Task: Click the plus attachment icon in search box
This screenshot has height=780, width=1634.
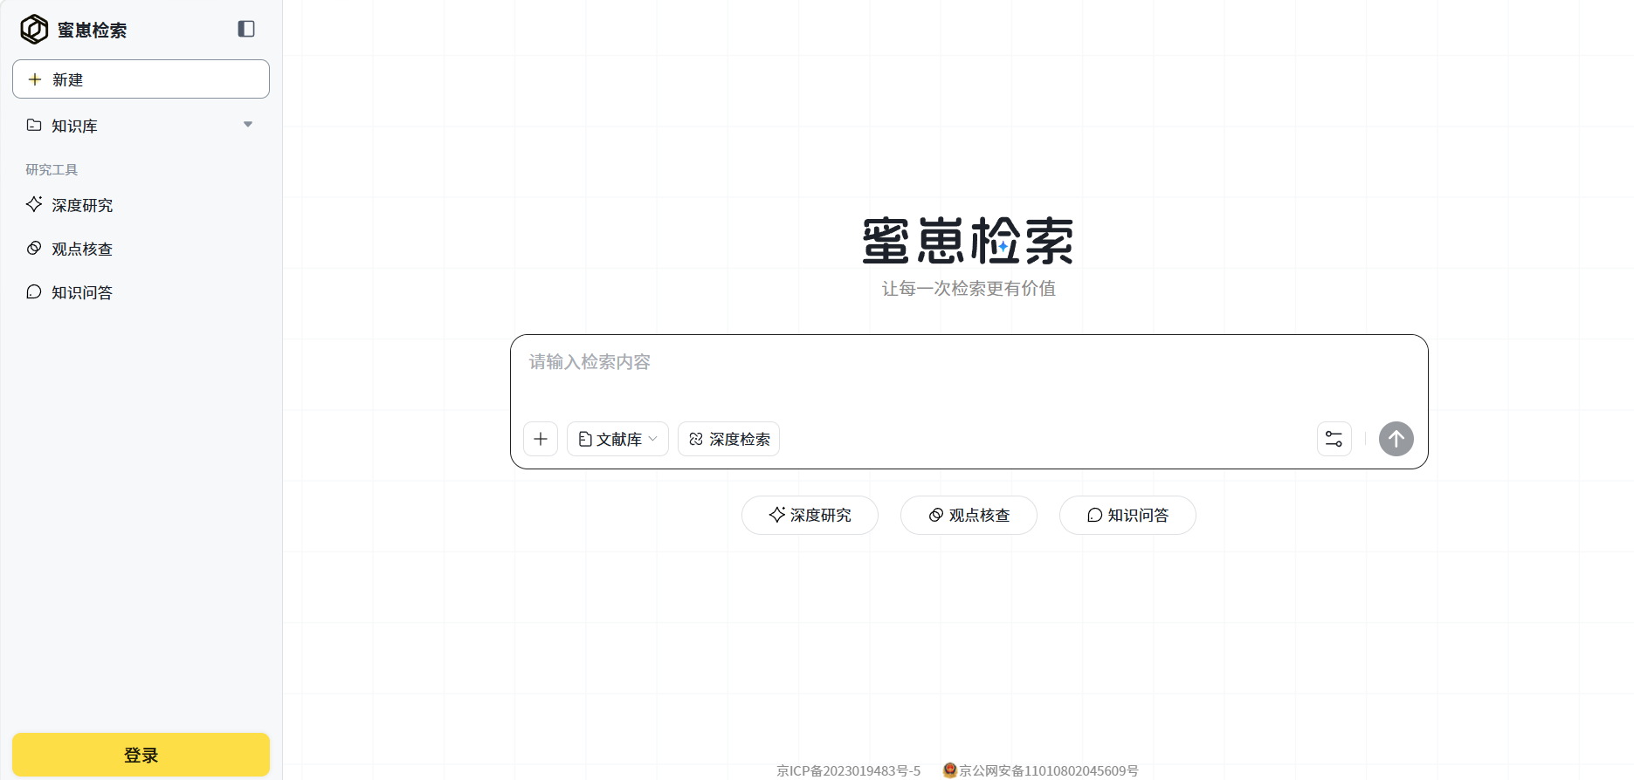Action: [541, 439]
